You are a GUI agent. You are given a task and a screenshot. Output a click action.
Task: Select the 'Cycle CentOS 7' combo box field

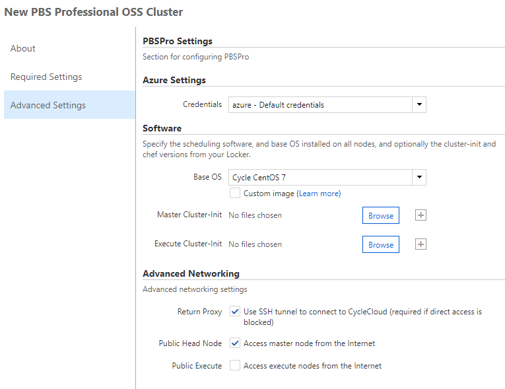[x=320, y=177]
